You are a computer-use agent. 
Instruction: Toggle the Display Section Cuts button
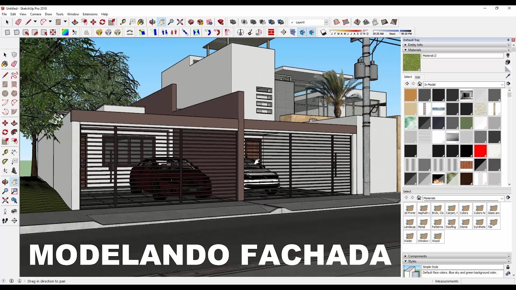302,32
